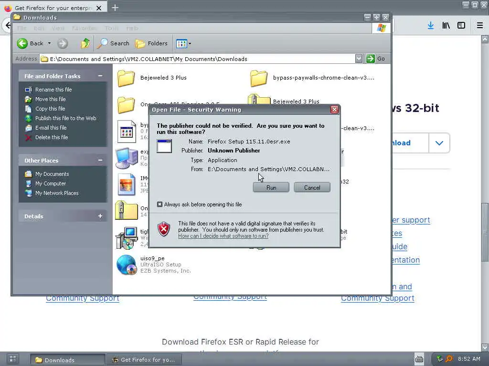Open a new Firefox tab with plus
Image resolution: width=489 pixels, height=366 pixels.
point(115,8)
